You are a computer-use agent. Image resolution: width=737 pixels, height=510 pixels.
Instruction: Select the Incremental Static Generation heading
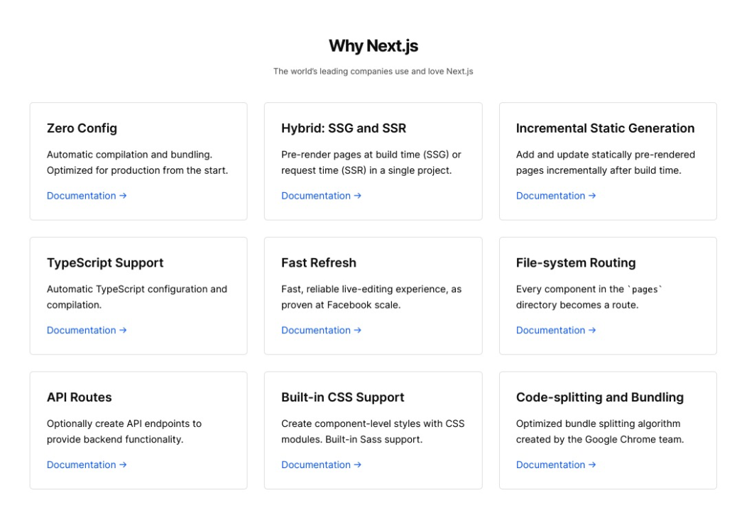[x=605, y=128]
